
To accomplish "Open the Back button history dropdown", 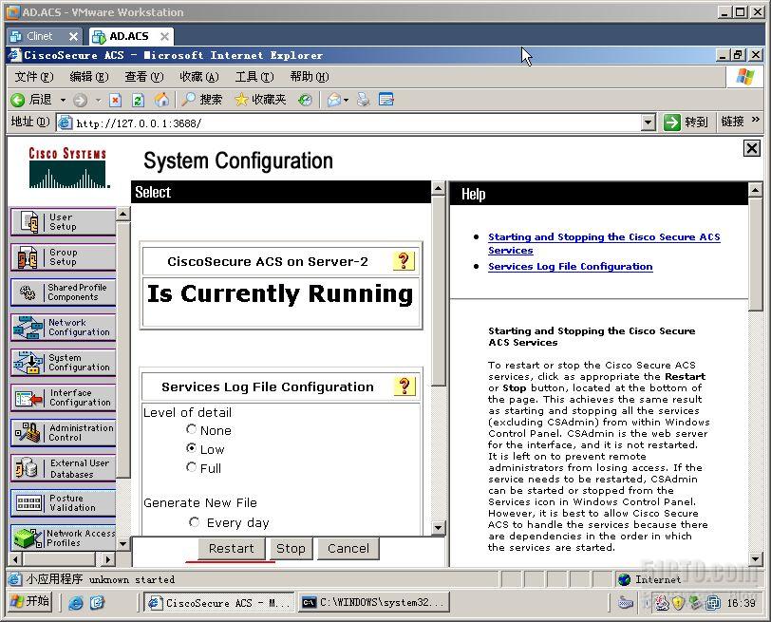I will (x=63, y=101).
